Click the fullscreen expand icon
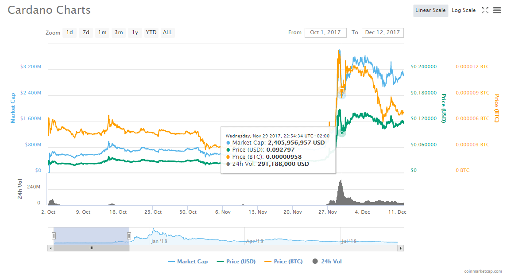This screenshot has height=278, width=507. pos(485,10)
